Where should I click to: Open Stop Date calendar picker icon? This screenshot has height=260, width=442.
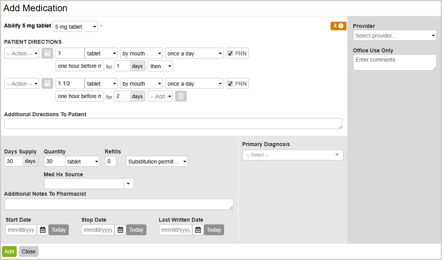(x=120, y=230)
